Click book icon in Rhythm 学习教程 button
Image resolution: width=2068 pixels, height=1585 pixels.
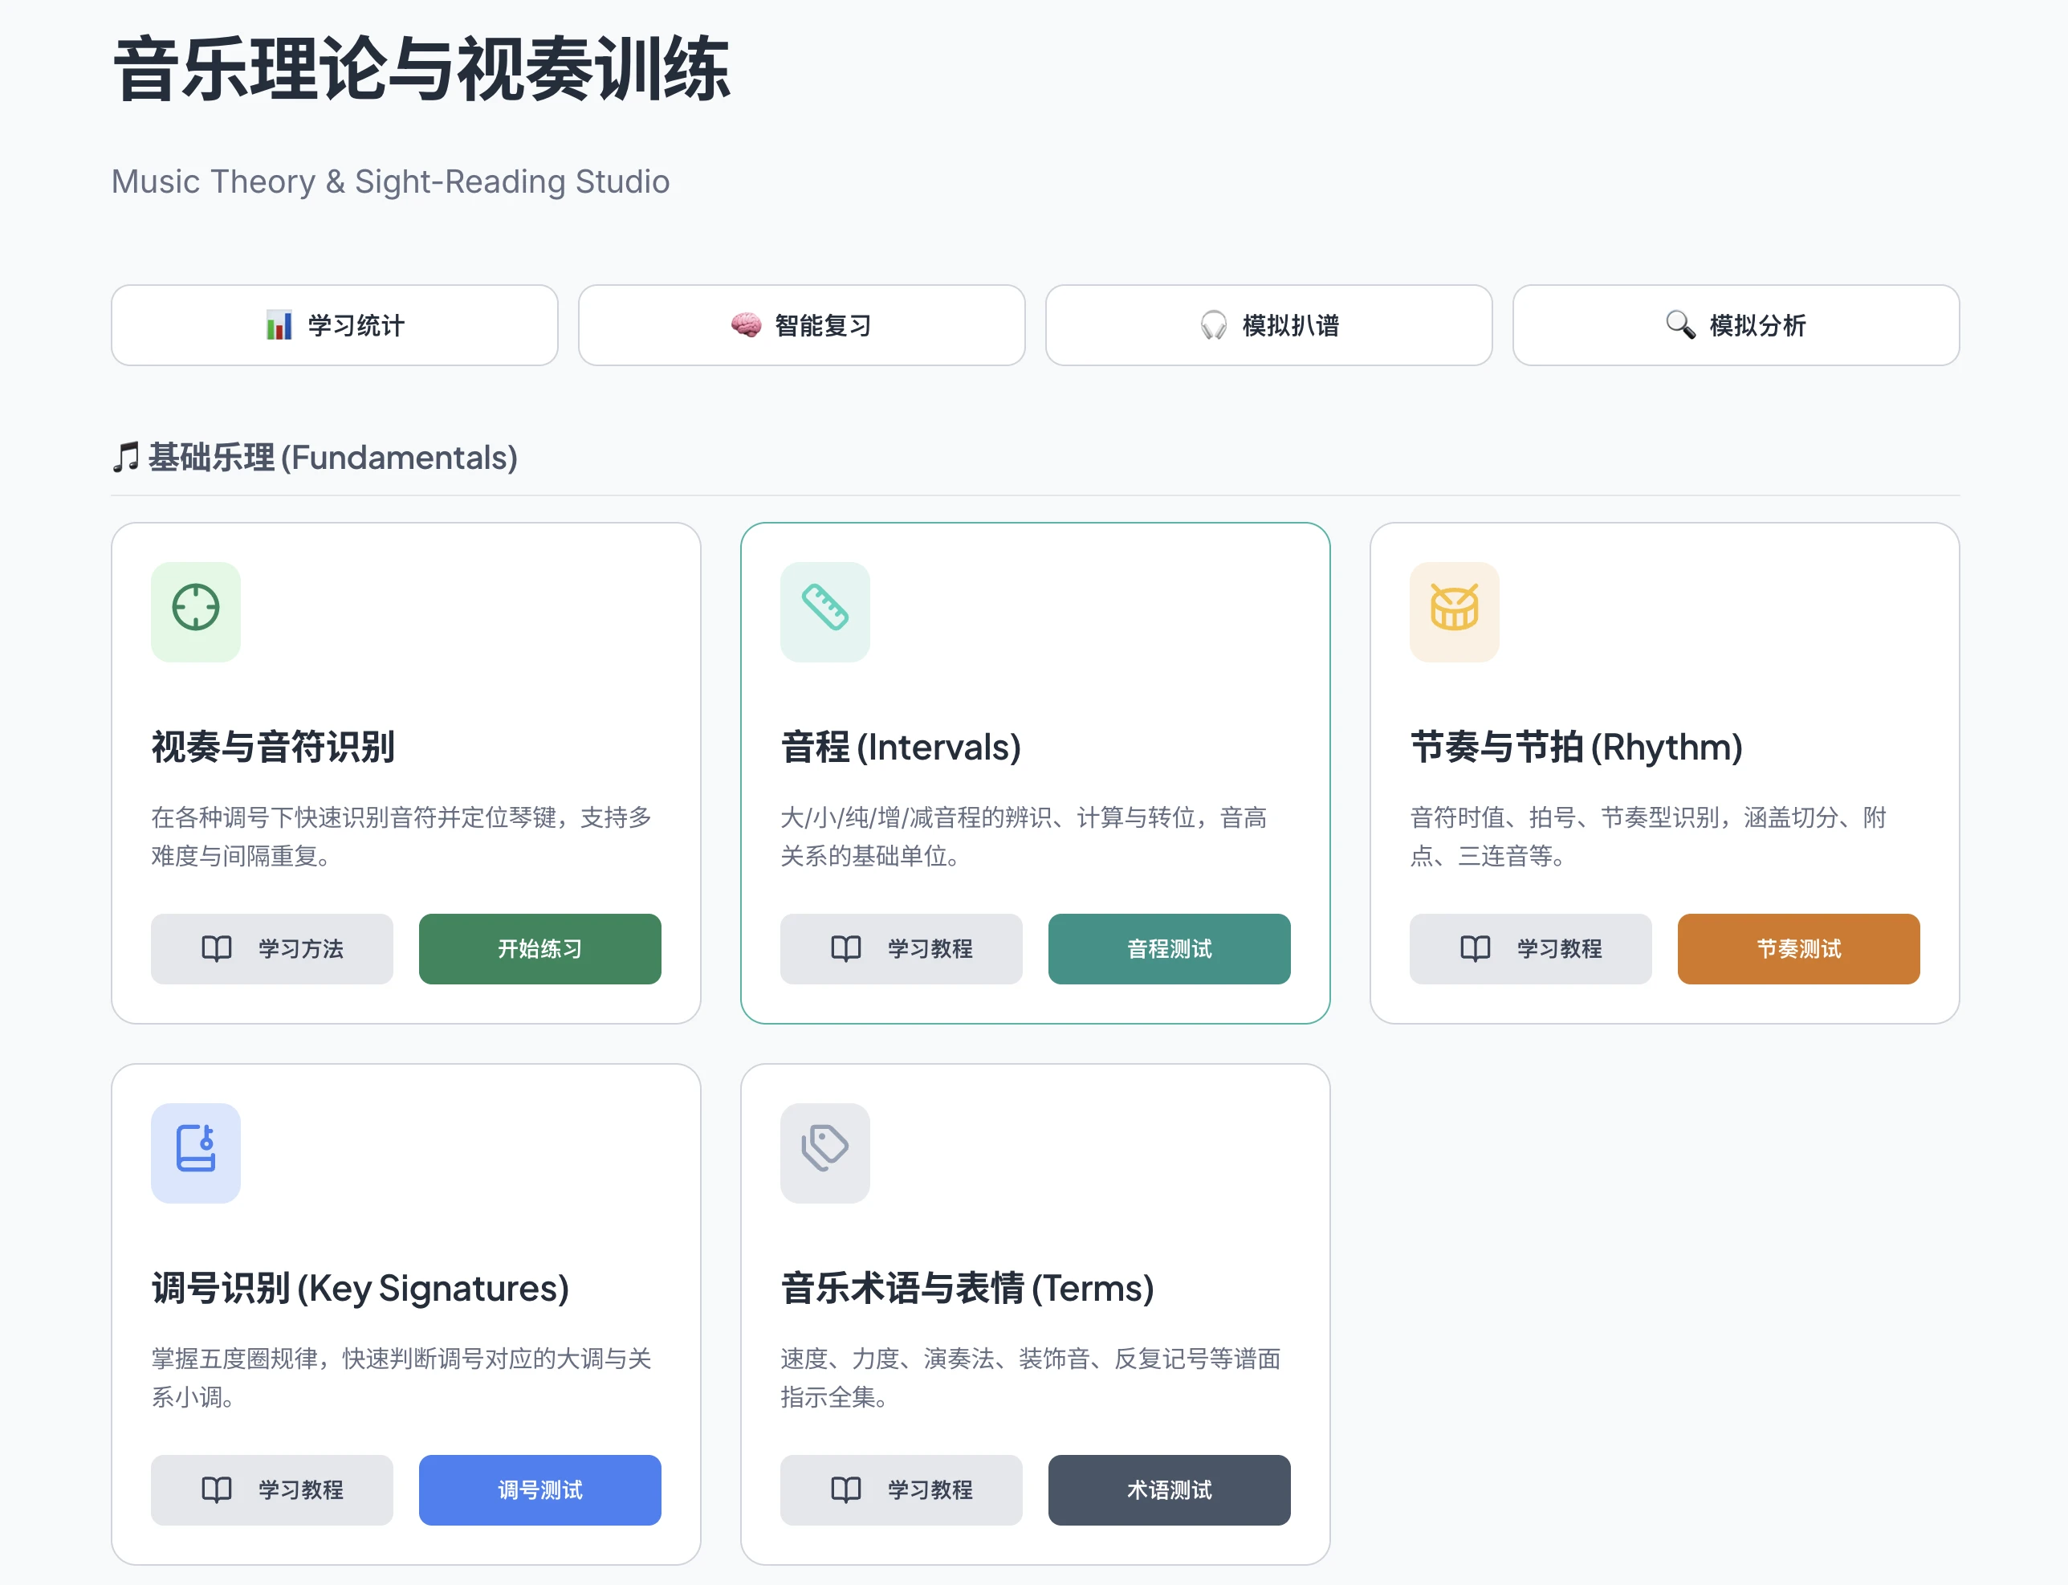click(x=1475, y=948)
